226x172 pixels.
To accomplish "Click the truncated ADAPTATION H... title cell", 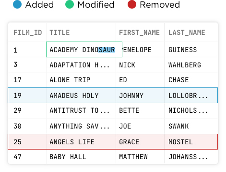I will pos(81,65).
